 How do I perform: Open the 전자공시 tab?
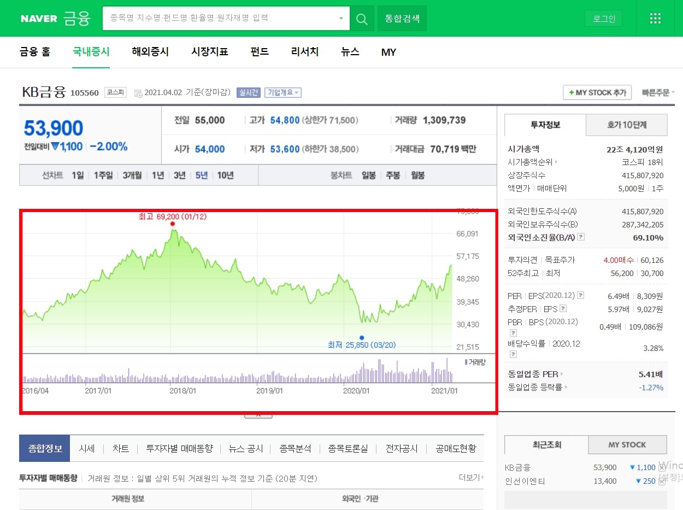(x=402, y=449)
